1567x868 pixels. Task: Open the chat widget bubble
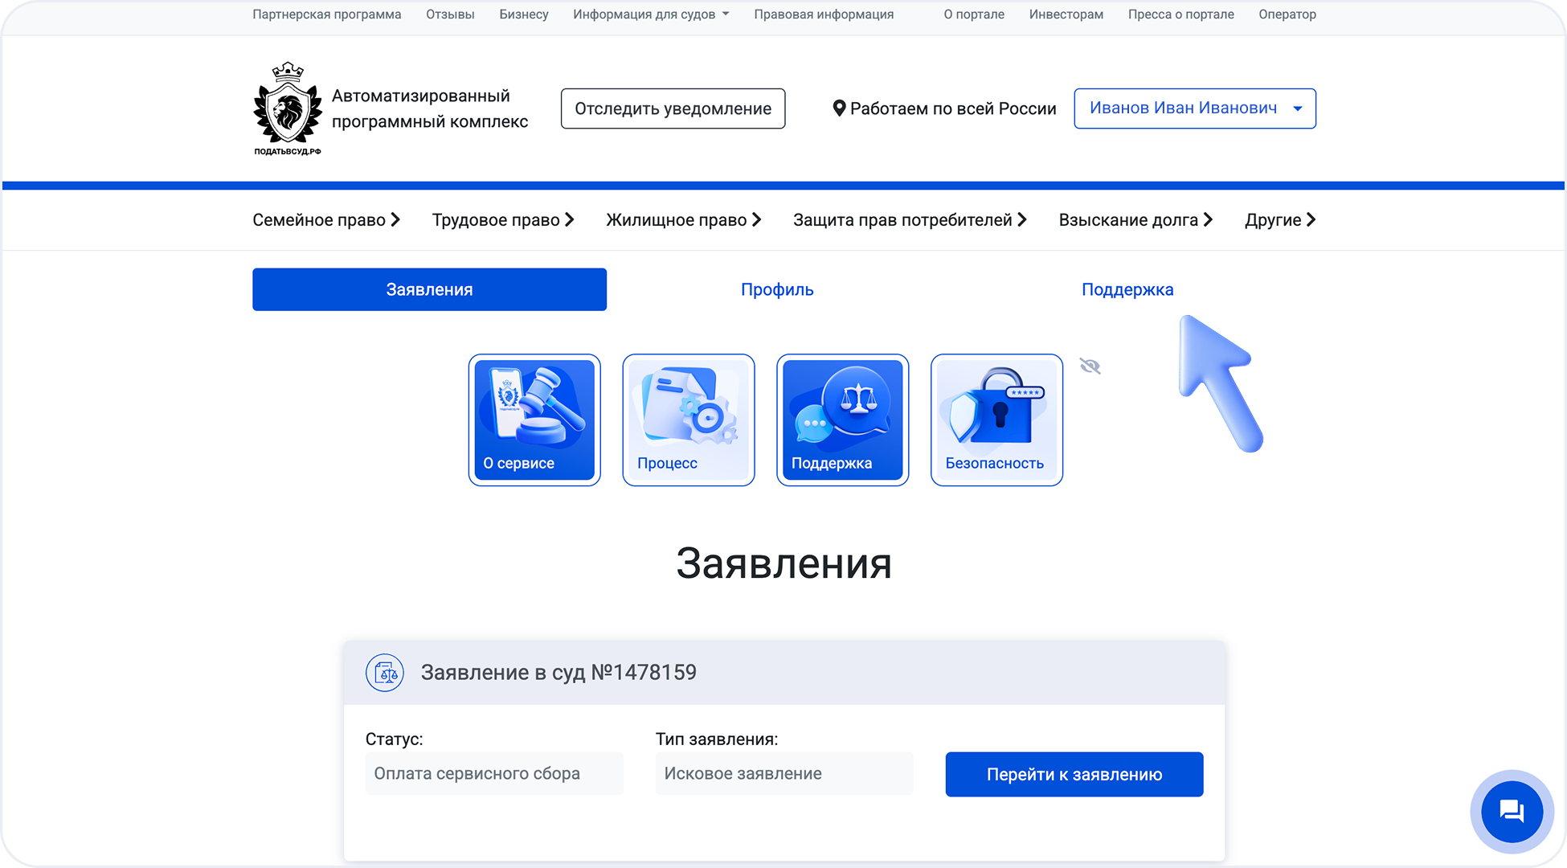(1512, 812)
